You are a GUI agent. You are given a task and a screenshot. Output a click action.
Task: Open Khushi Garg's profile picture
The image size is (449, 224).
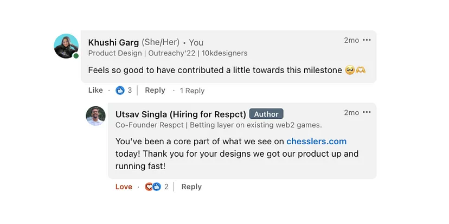click(66, 46)
